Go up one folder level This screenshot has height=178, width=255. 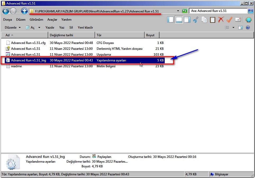point(24,11)
